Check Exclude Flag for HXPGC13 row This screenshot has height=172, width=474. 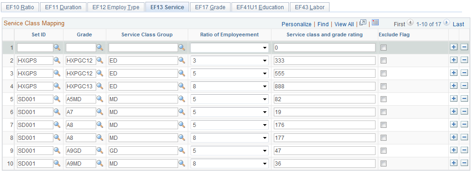[384, 86]
